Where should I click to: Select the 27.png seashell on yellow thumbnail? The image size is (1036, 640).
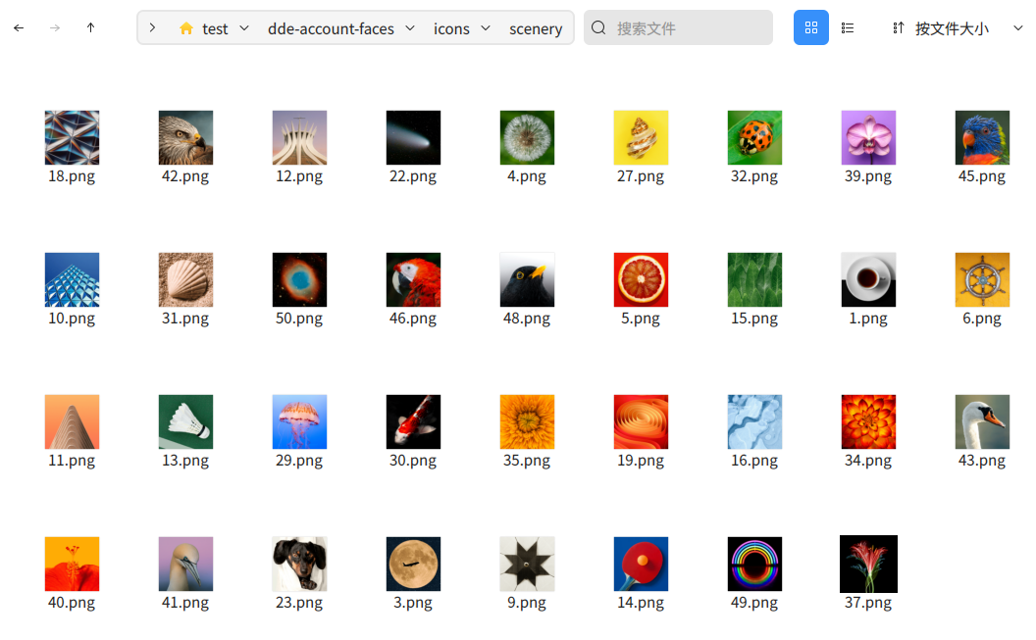(641, 137)
